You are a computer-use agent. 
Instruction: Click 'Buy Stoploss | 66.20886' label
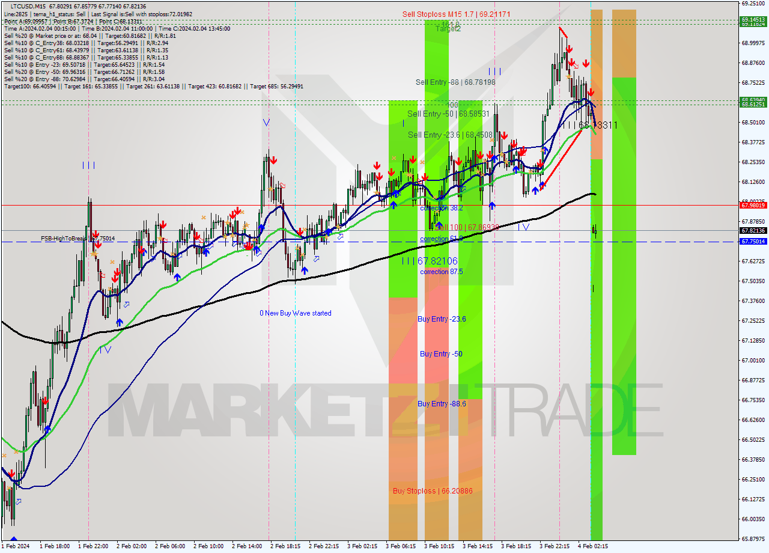click(433, 491)
